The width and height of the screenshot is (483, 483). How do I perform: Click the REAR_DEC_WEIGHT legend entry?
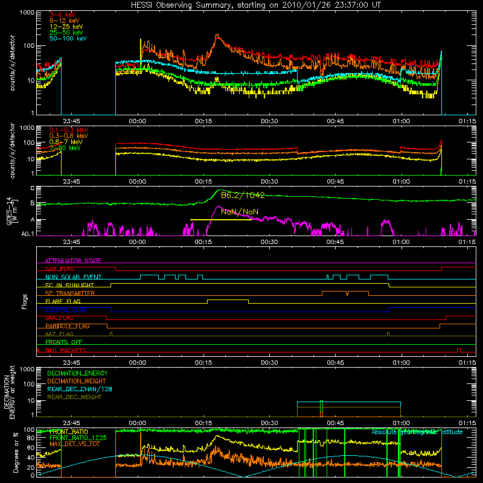point(74,397)
